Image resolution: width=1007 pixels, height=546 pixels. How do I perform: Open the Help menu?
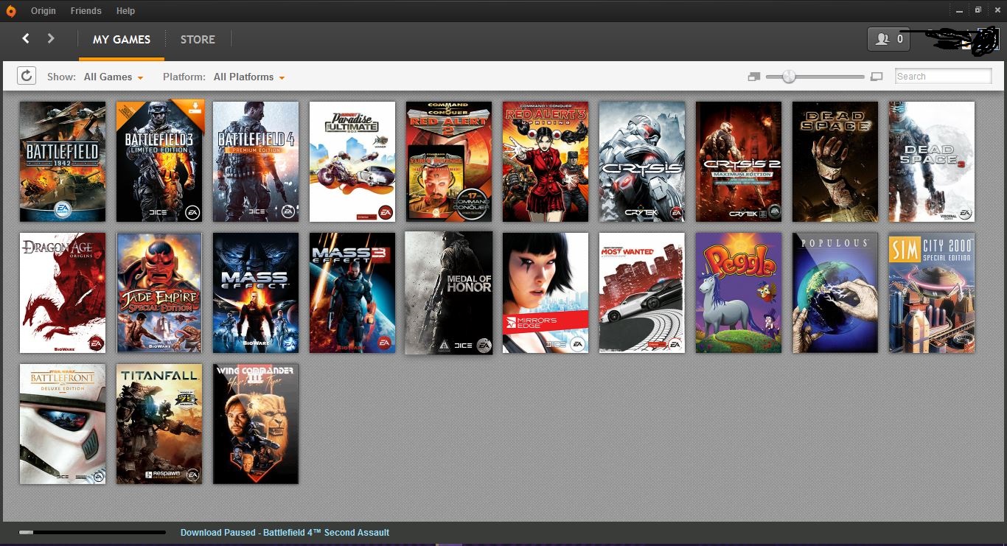pos(125,11)
